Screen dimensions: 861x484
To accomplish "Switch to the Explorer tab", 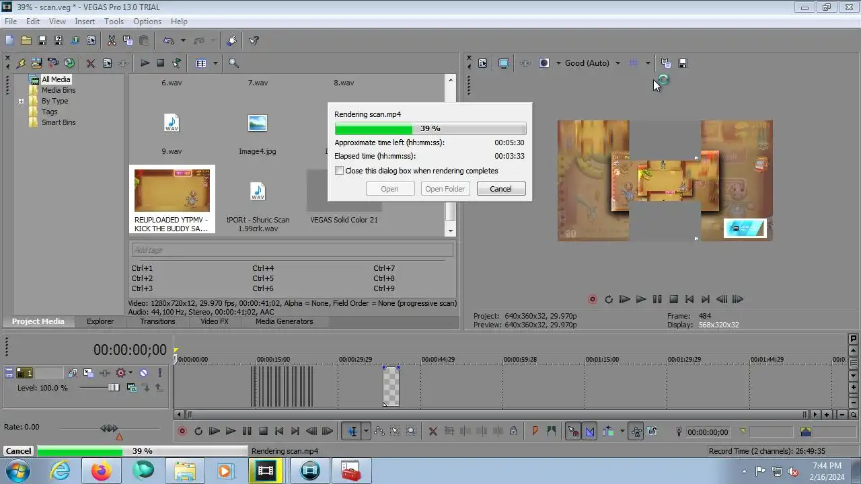I will 100,321.
